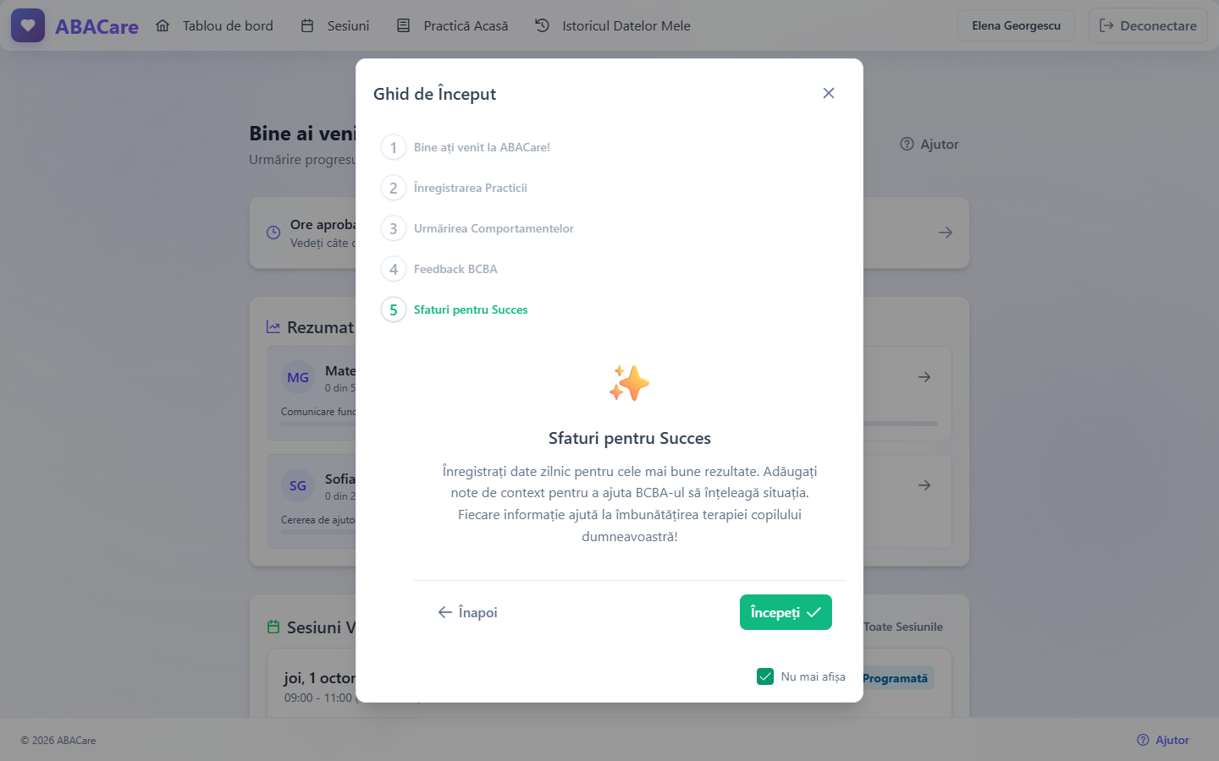The image size is (1219, 761).
Task: Click the home icon next to Tablou de bord
Action: coord(163,25)
